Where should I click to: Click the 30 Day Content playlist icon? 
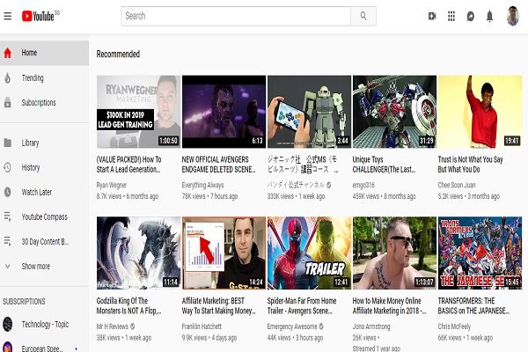(7, 241)
